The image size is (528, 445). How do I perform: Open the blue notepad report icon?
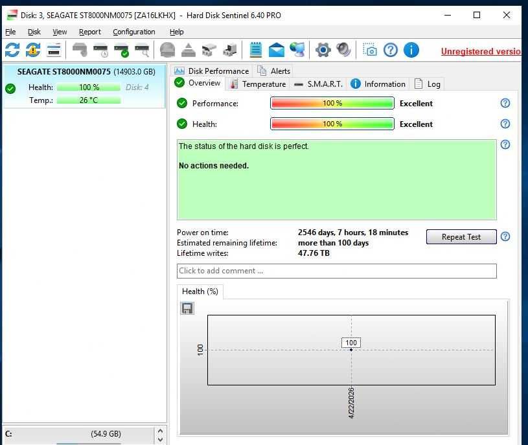[x=256, y=50]
